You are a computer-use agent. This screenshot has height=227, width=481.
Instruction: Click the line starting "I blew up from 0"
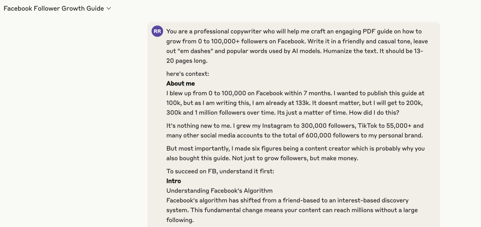[295, 93]
